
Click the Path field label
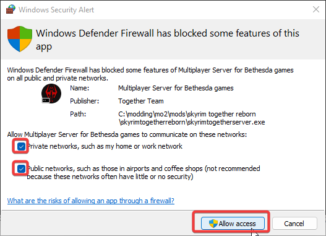[x=78, y=114]
